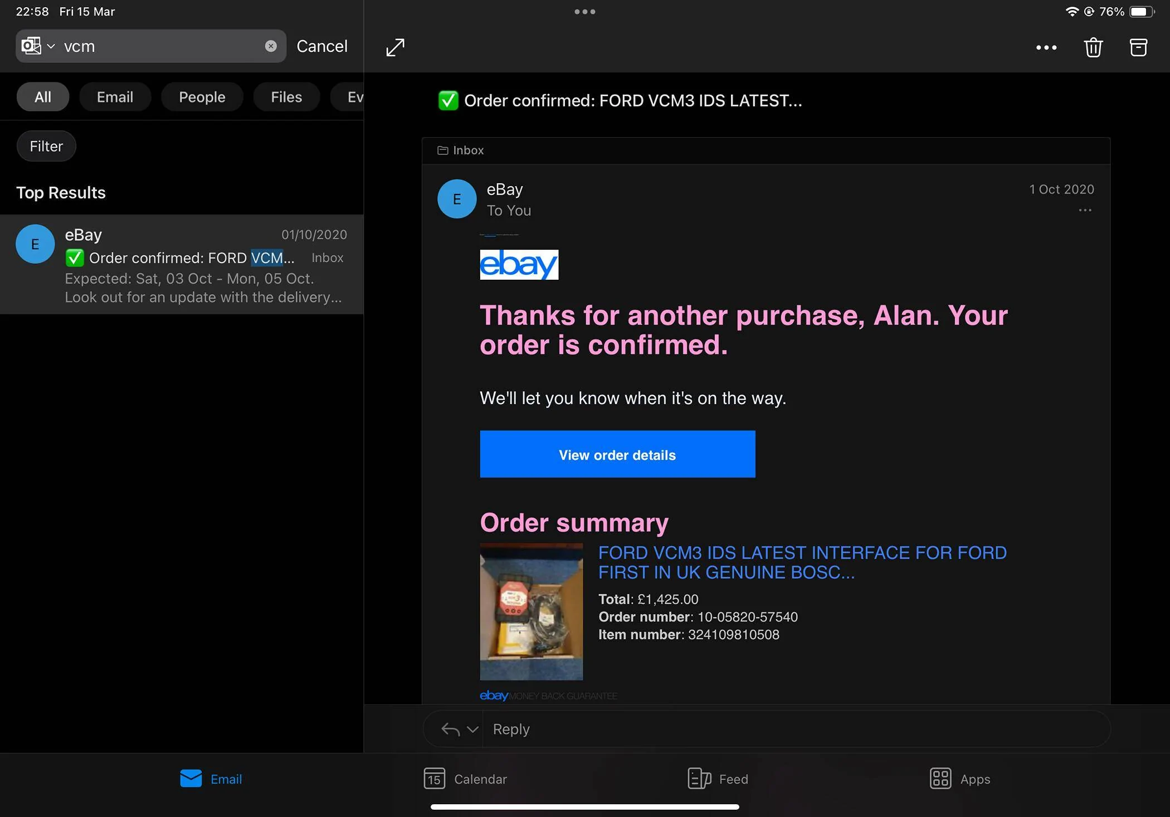Tap the eBay avatar in search results
The width and height of the screenshot is (1170, 817).
tap(35, 244)
